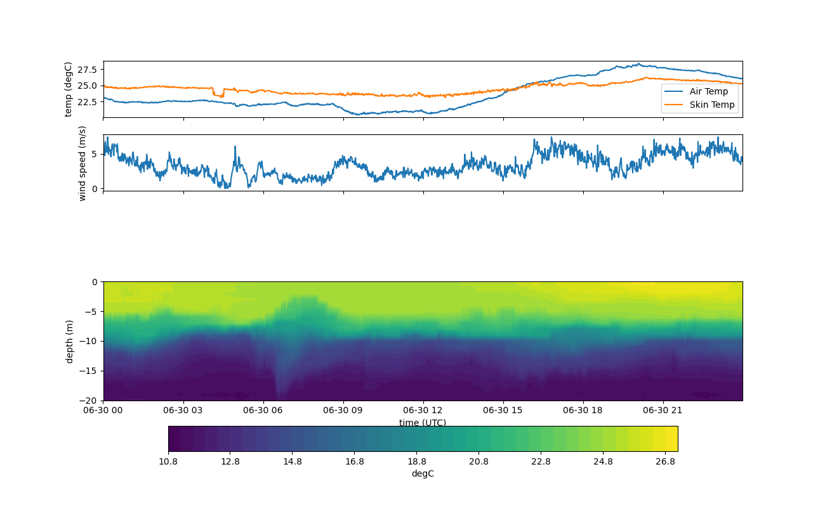Click the blue line sample in legend
The image size is (825, 507).
coord(674,92)
